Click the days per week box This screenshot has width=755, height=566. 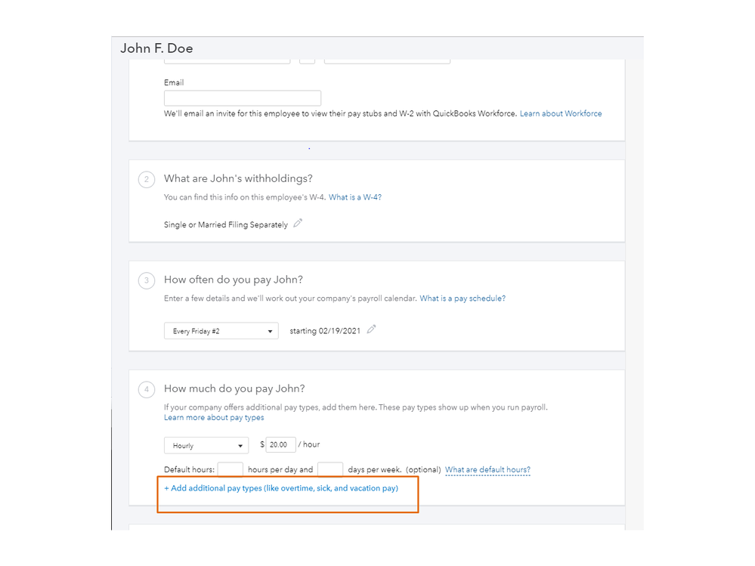pos(330,470)
